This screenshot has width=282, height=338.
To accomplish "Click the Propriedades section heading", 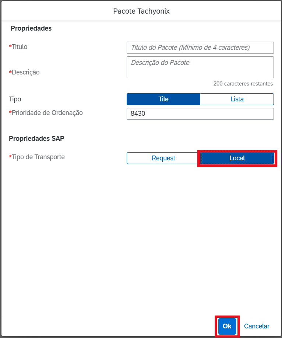I will click(31, 28).
